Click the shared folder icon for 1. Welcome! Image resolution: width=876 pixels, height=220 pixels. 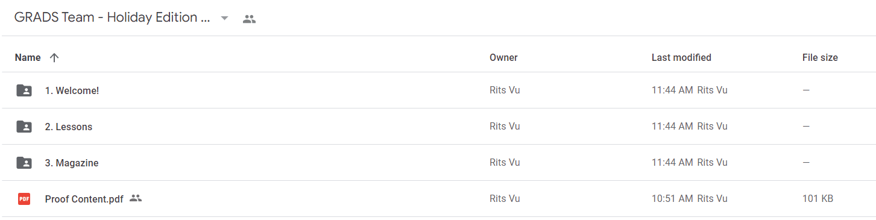(24, 90)
